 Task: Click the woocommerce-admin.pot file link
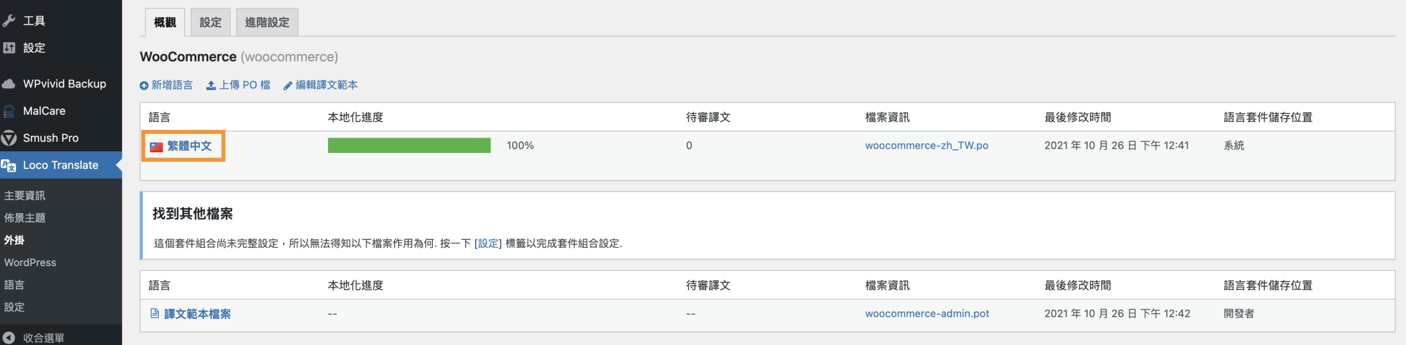[927, 314]
